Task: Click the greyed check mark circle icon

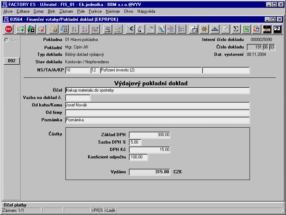Action: pyautogui.click(x=225, y=29)
